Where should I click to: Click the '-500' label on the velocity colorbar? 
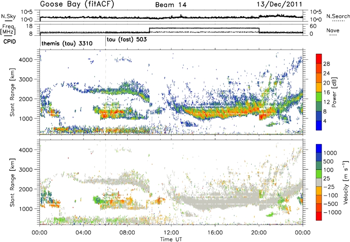(x=331, y=204)
